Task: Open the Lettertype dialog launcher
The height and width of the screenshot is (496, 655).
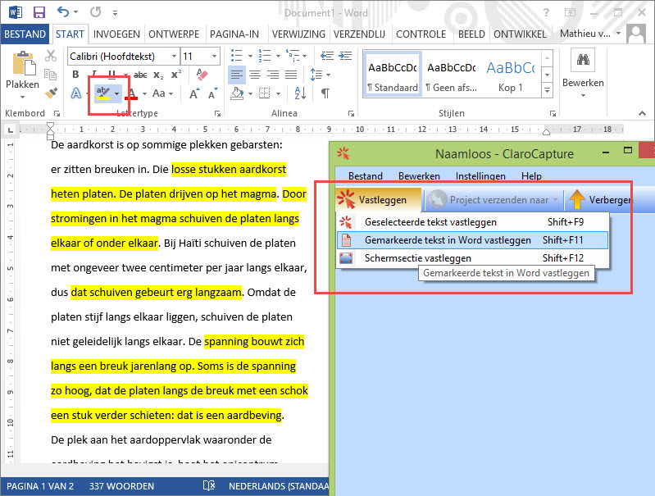Action: click(x=217, y=113)
